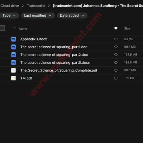Open the Date added filter dropdown
143x143 pixels.
pos(72,15)
